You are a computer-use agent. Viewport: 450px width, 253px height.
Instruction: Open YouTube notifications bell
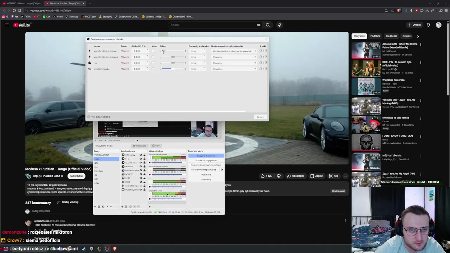428,25
